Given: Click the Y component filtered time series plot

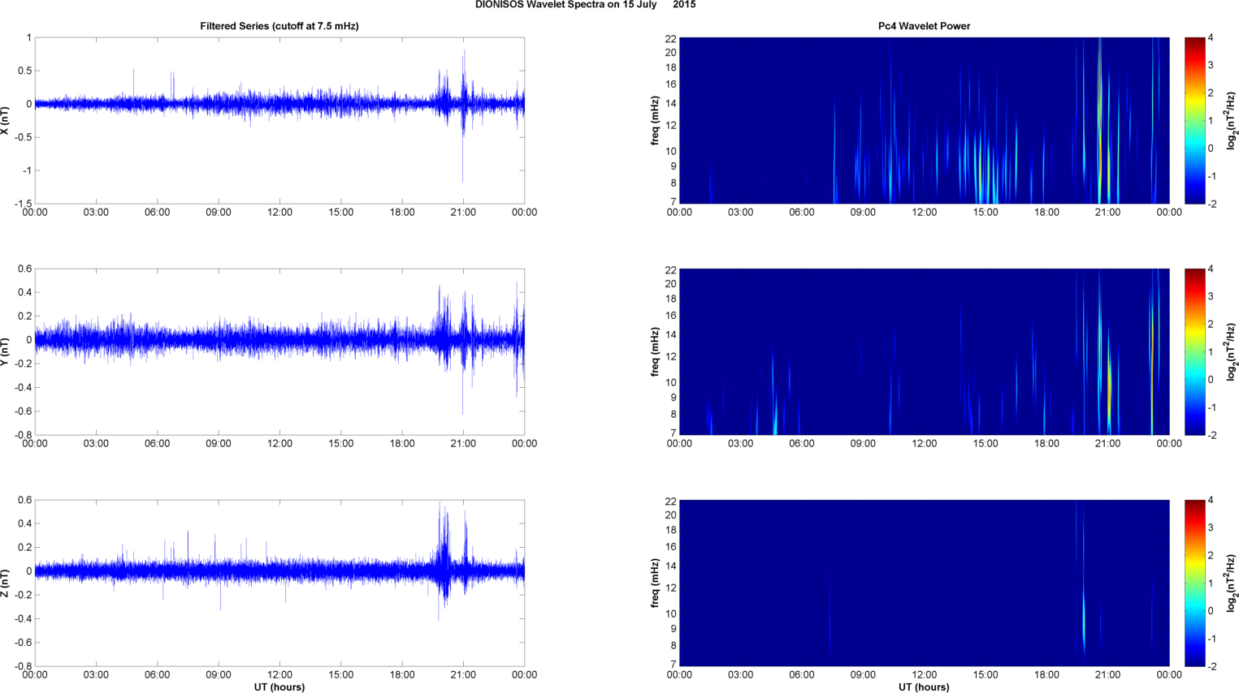Looking at the screenshot, I should click(279, 351).
